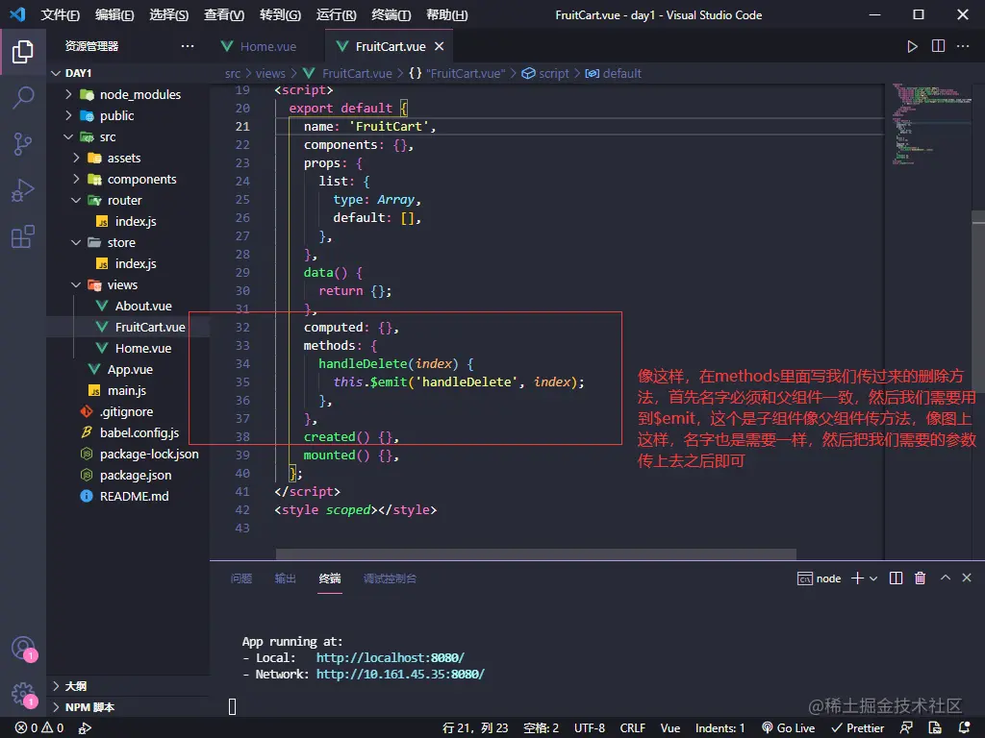The image size is (985, 738).
Task: Open the localhost:8080 link in terminal
Action: click(x=390, y=658)
